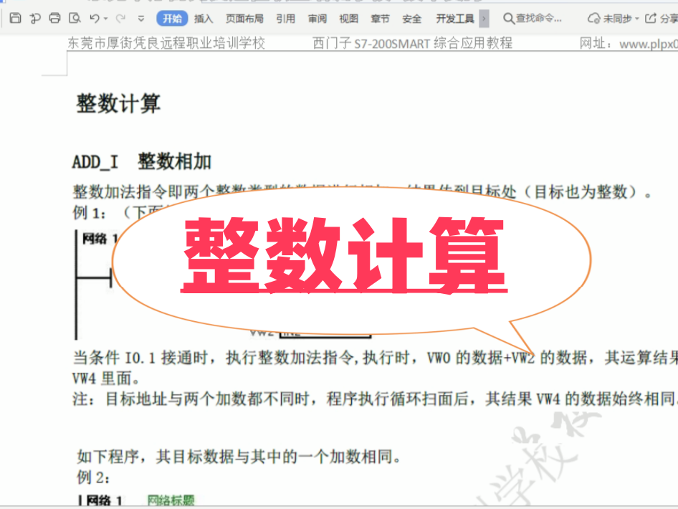Select the 开始 ribbon tab
The height and width of the screenshot is (509, 678).
pos(172,19)
